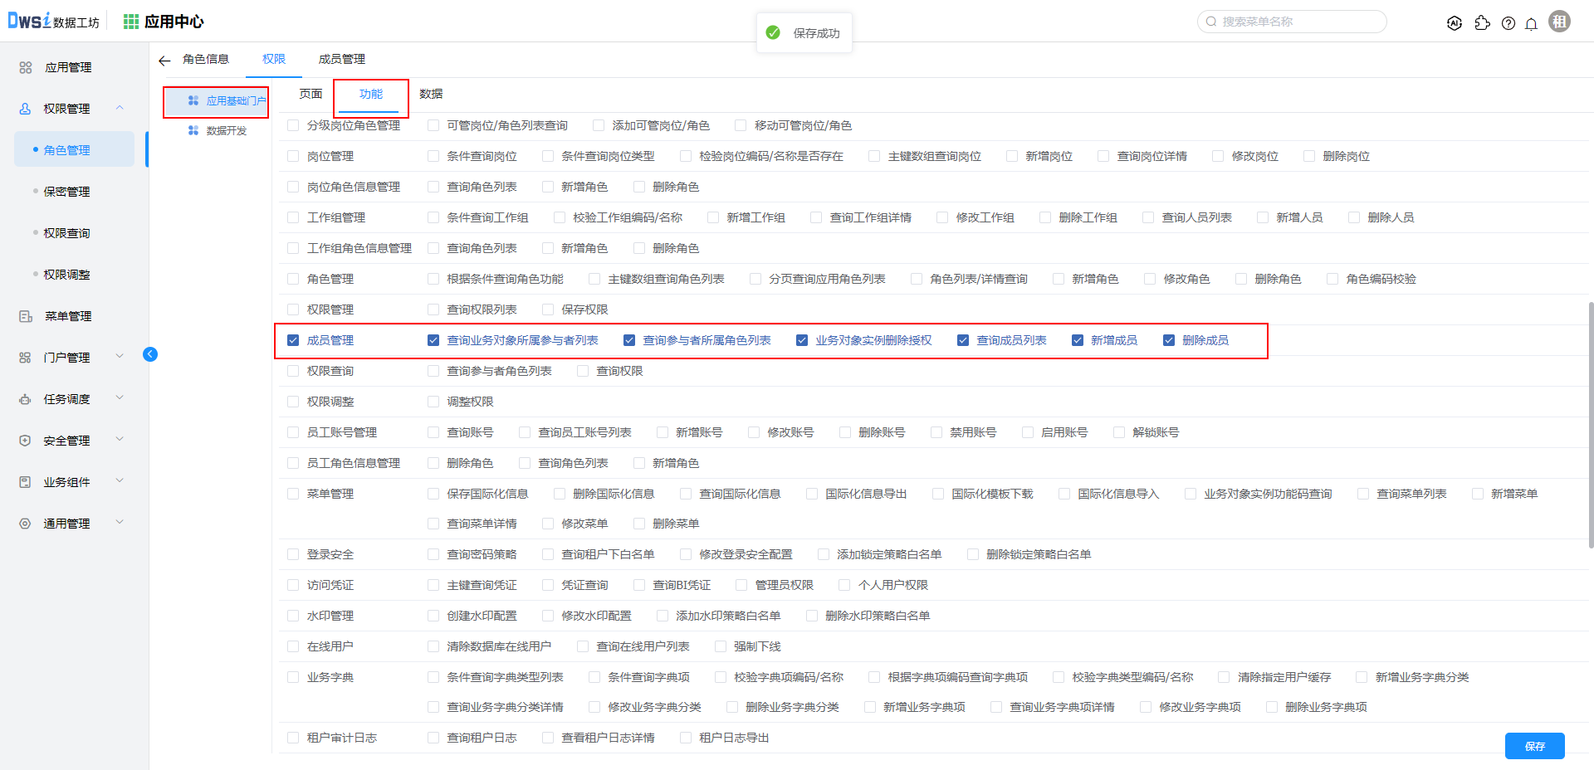
Task: Uncheck the 删除成员 checkbox
Action: (x=1169, y=340)
